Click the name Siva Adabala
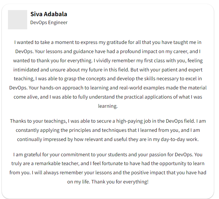Screen dimensions: 219x199 click(x=49, y=14)
